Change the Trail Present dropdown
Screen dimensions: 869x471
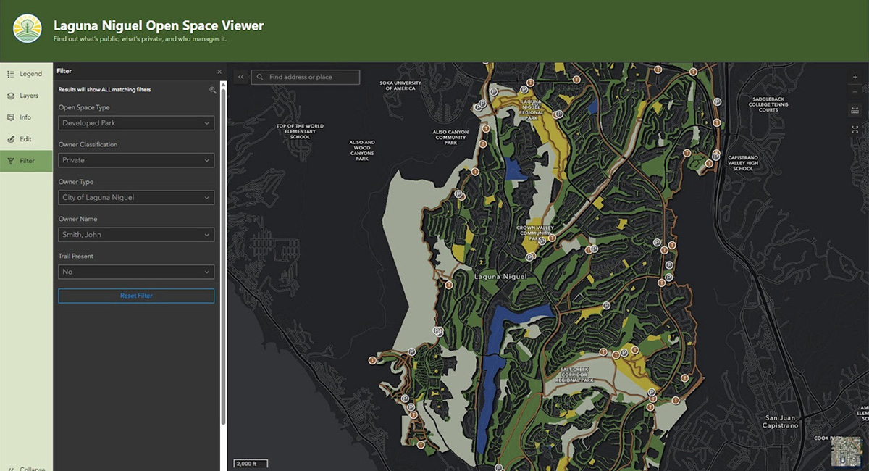tap(135, 272)
